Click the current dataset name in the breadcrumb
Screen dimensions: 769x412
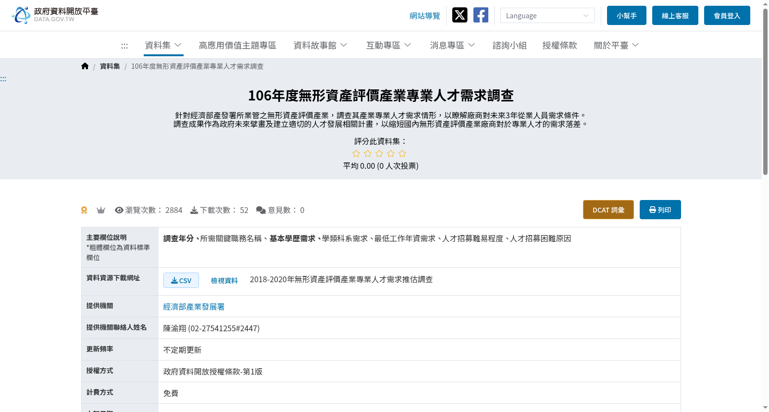point(198,66)
